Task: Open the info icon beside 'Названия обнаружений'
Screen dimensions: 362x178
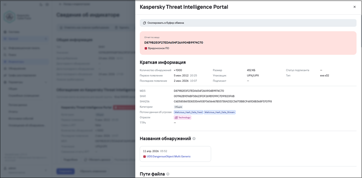Action: tap(194, 139)
